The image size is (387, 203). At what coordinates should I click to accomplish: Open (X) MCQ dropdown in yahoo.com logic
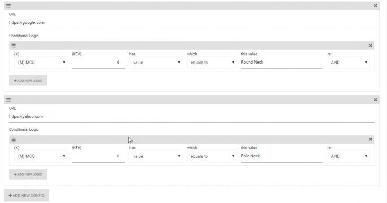click(x=41, y=156)
